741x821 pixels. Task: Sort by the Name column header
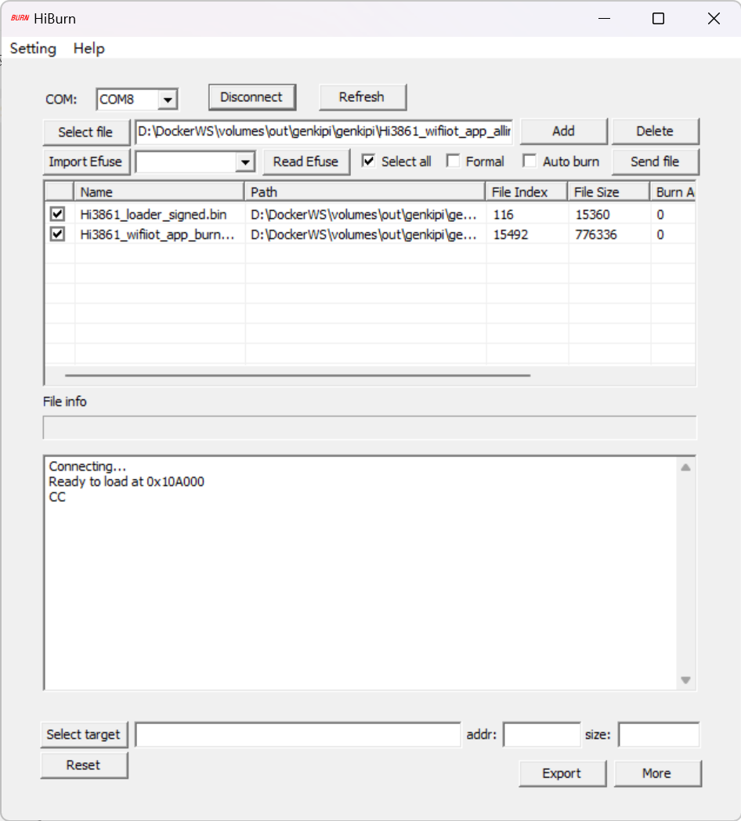(x=160, y=192)
